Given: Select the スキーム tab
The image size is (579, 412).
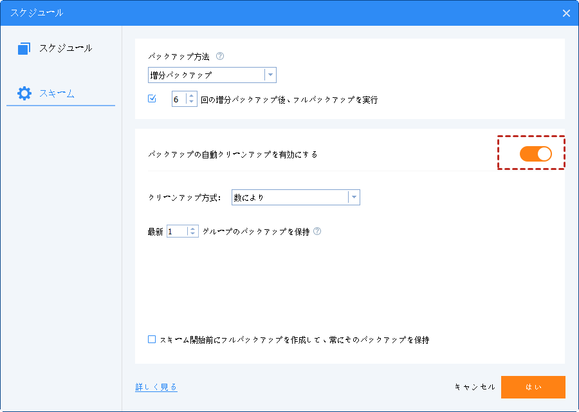Looking at the screenshot, I should point(57,93).
